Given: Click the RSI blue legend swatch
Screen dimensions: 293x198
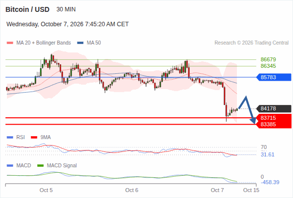Looking at the screenshot, I should [10, 138].
